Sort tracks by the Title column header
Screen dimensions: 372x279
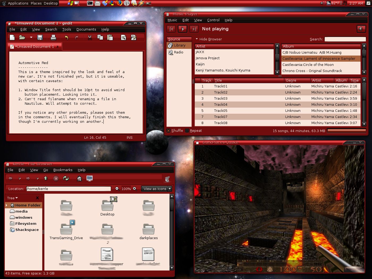coord(248,80)
